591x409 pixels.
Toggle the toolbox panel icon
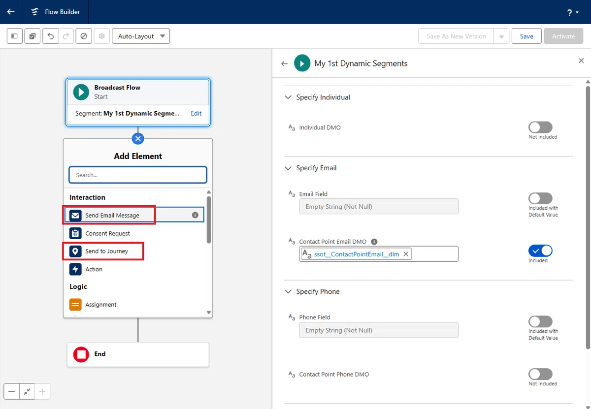pyautogui.click(x=15, y=36)
